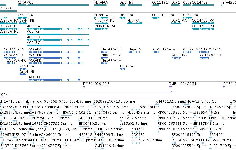Viewport: 236px width, 150px height.
Task: Select the EK175919.5prime EST label
Action: (147, 140)
